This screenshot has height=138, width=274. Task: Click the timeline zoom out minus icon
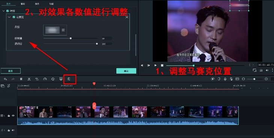point(244,79)
